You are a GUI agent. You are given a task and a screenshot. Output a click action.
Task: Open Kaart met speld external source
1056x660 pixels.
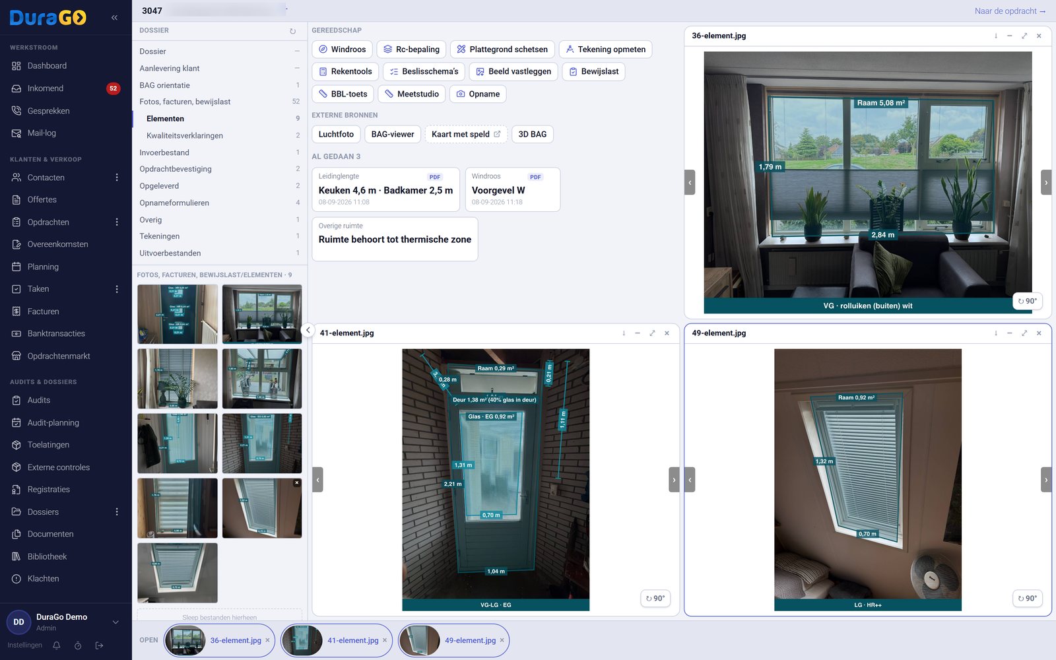(466, 134)
